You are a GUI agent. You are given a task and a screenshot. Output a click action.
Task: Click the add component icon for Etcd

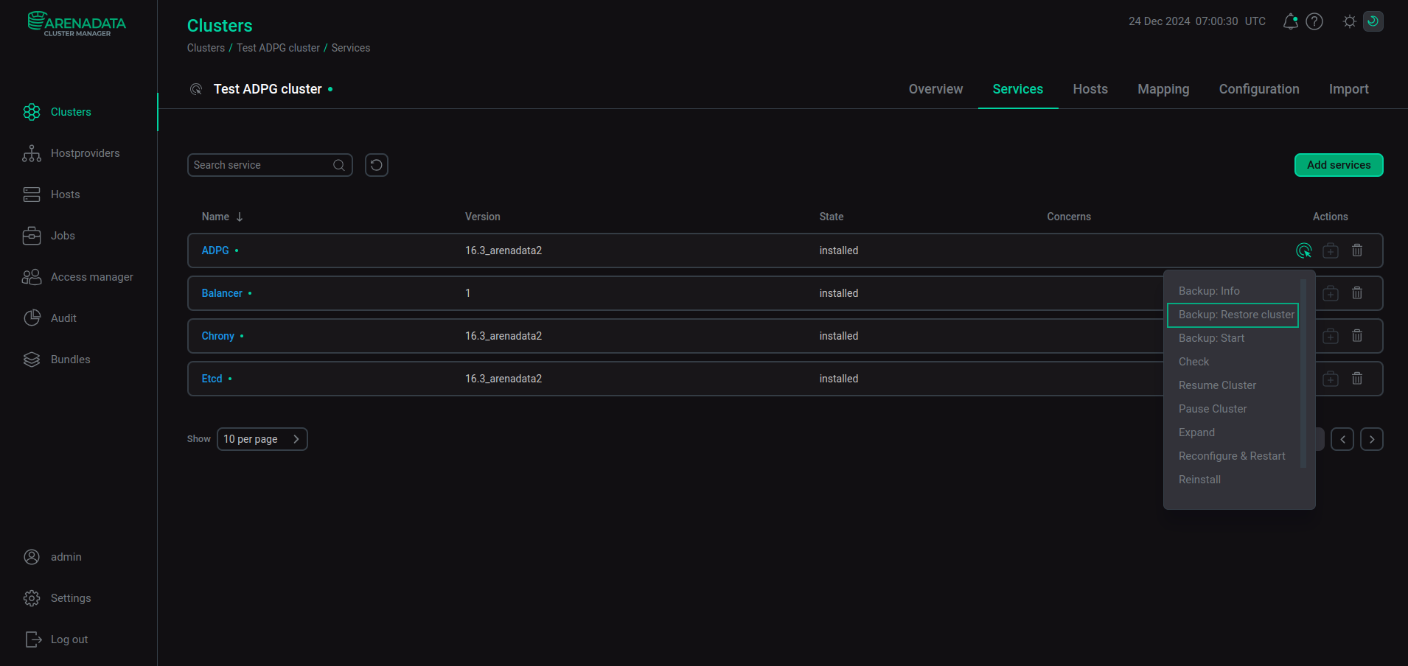click(1331, 379)
